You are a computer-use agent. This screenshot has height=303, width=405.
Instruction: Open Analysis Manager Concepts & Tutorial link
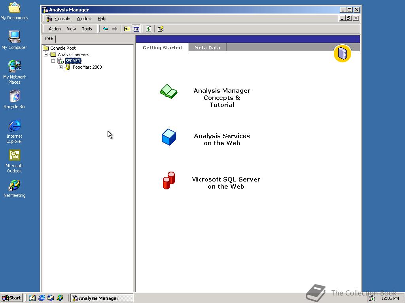tap(222, 98)
